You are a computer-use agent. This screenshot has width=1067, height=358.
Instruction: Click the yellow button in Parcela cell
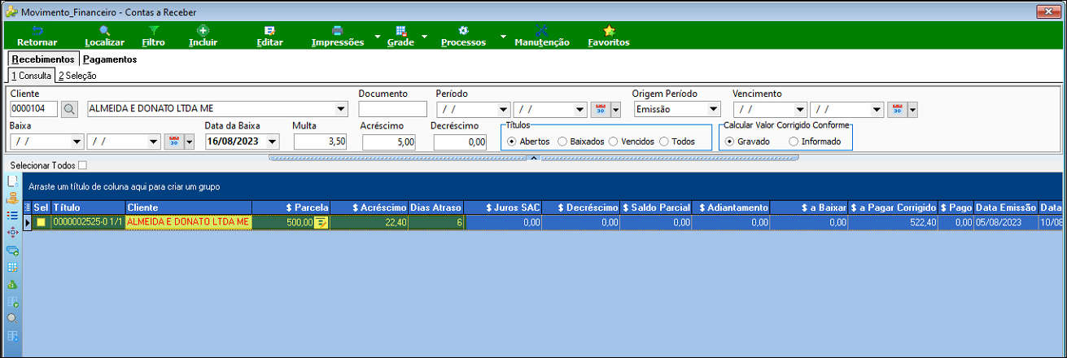click(x=321, y=222)
